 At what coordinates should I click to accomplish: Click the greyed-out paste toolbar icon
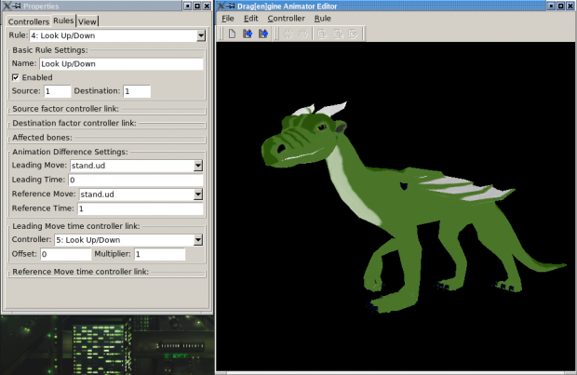click(353, 33)
